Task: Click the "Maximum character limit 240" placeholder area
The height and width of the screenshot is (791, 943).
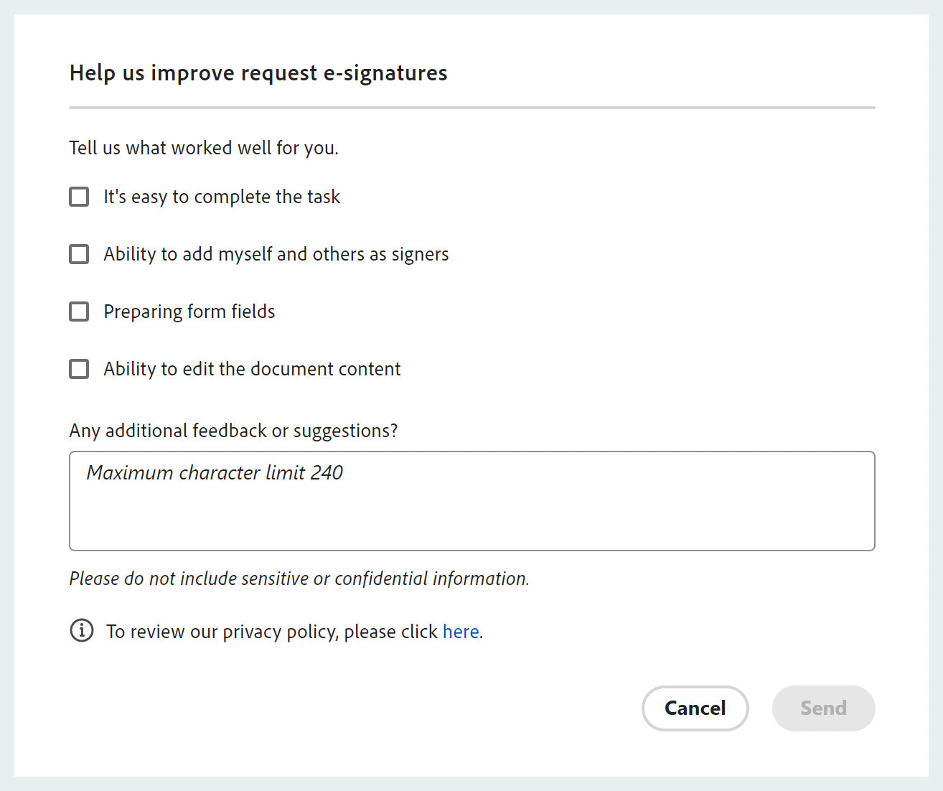Action: click(215, 473)
